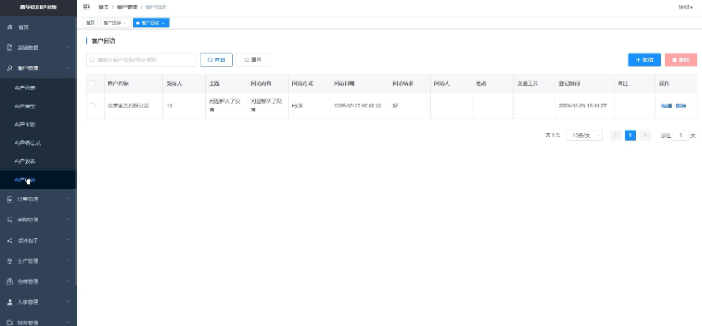702x326 pixels.
Task: Select the header select-all checkbox
Action: point(93,83)
